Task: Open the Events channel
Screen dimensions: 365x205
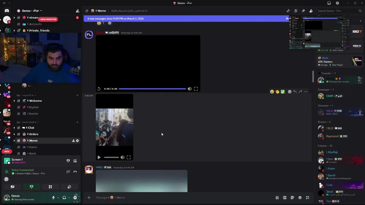Action: click(47, 114)
